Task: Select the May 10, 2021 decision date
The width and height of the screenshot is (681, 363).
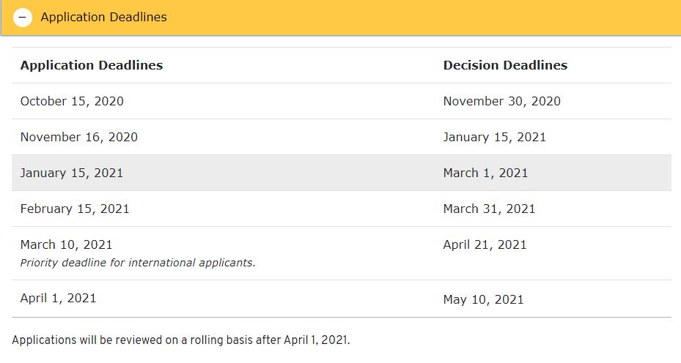Action: pos(483,299)
